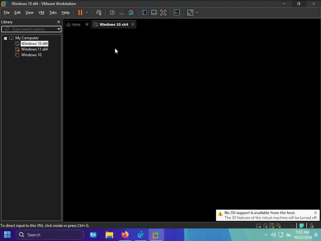Select the Windows 10 VM in library
The width and height of the screenshot is (321, 241).
click(x=31, y=55)
